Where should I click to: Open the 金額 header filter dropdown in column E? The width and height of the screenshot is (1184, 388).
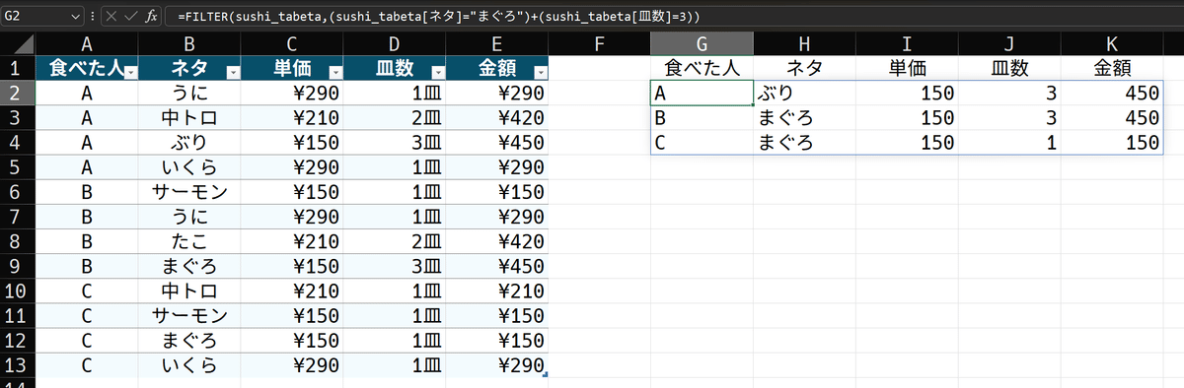coord(540,73)
